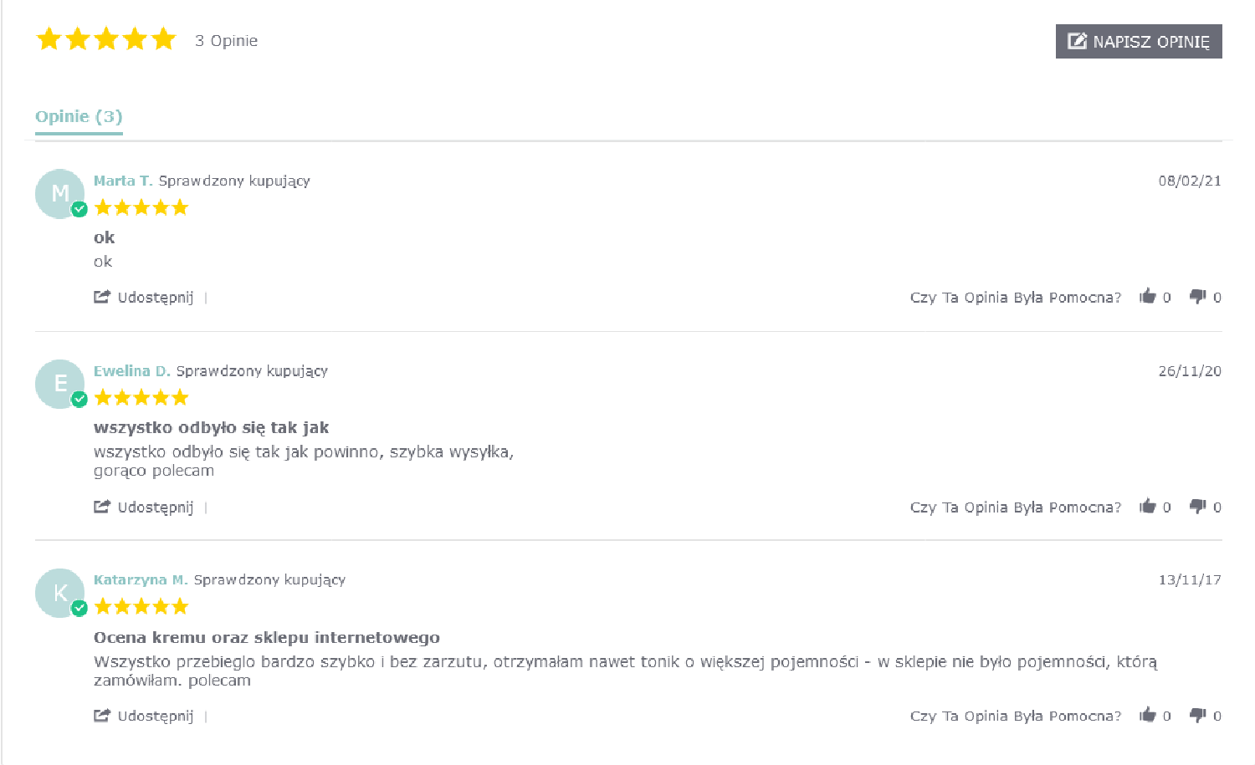This screenshot has width=1255, height=765.
Task: Open reviewer name Marta T.
Action: click(x=123, y=181)
